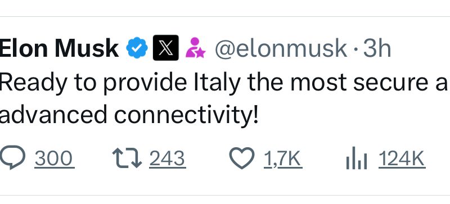
Task: Click the word "connectivity!" in the tweet
Action: (x=186, y=115)
